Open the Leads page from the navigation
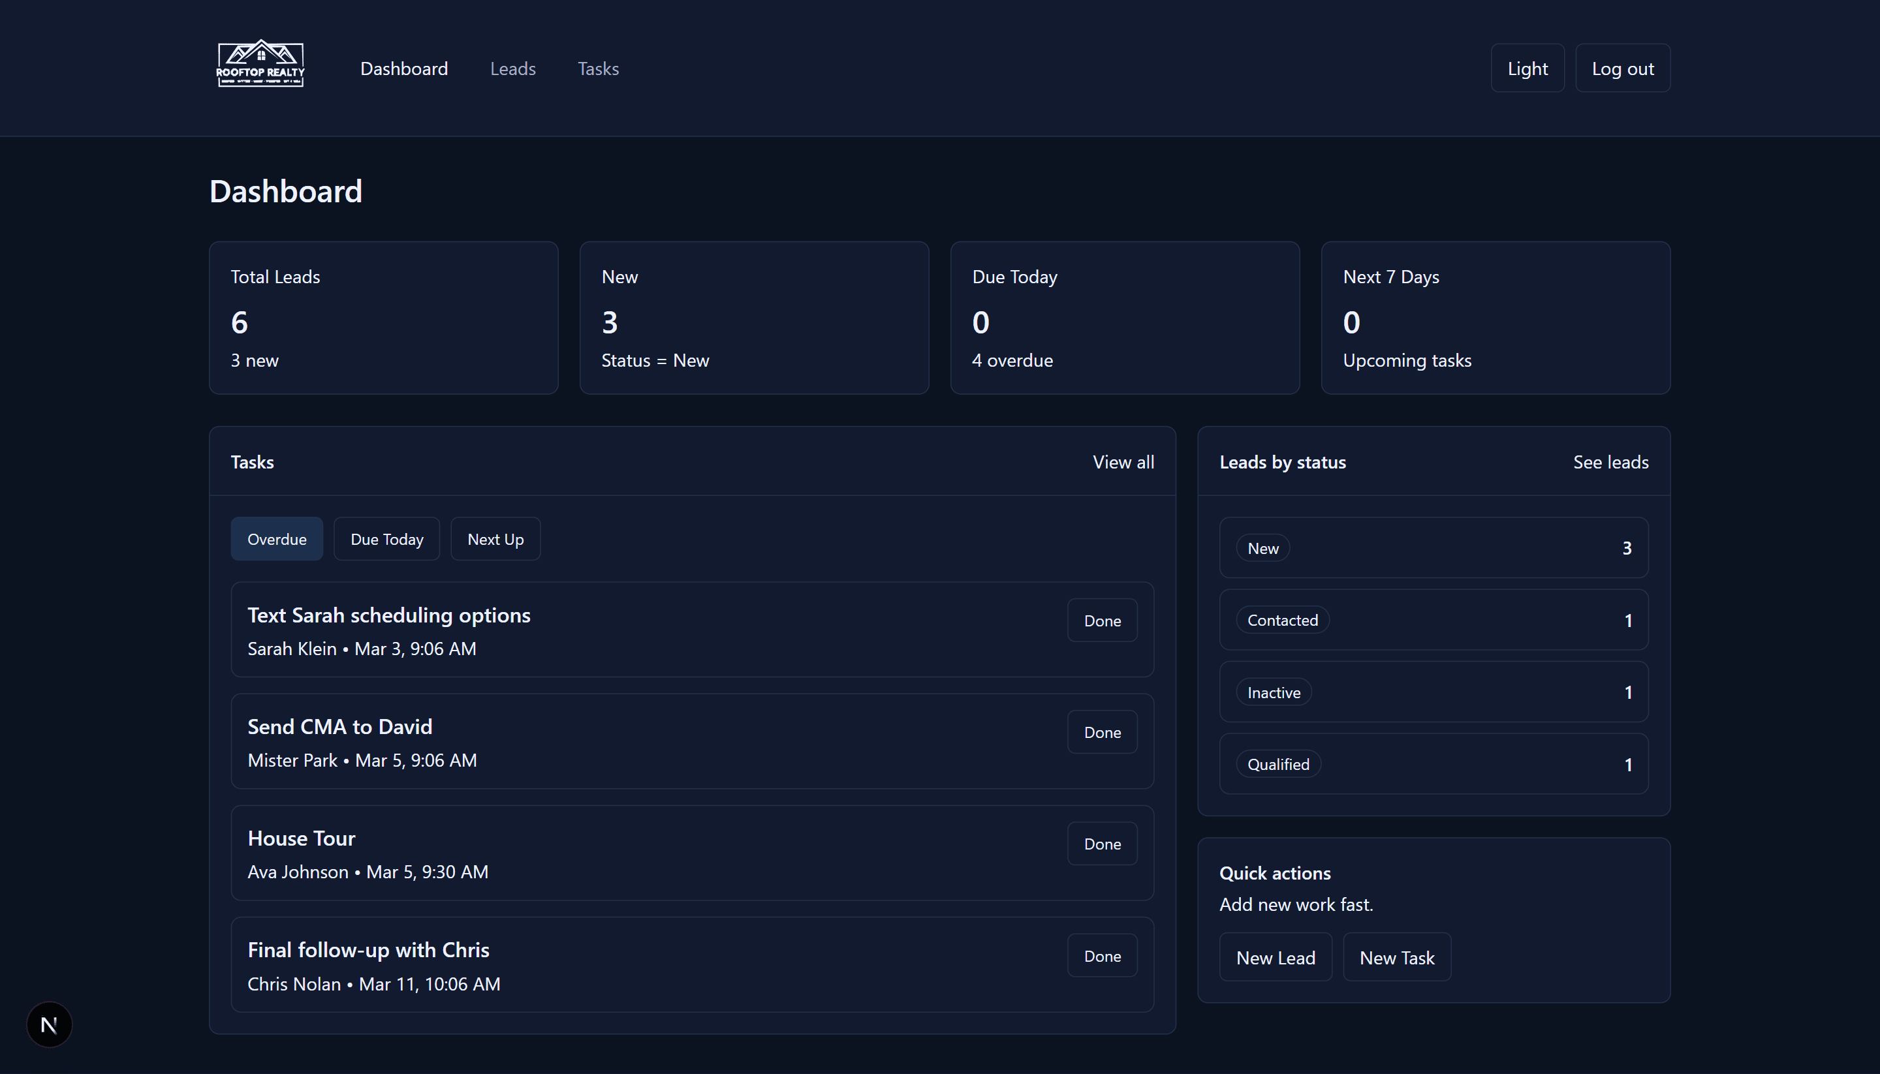Screen dimensions: 1880x1074 click(x=513, y=68)
